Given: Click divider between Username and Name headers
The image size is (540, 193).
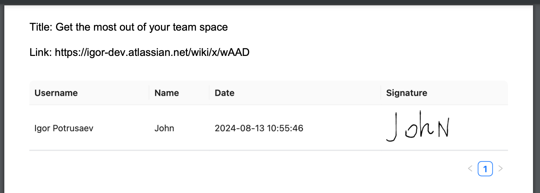Looking at the screenshot, I should 149,93.
